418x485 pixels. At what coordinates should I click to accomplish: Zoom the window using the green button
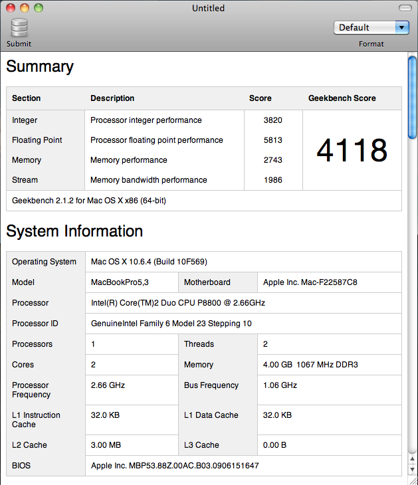click(x=39, y=8)
